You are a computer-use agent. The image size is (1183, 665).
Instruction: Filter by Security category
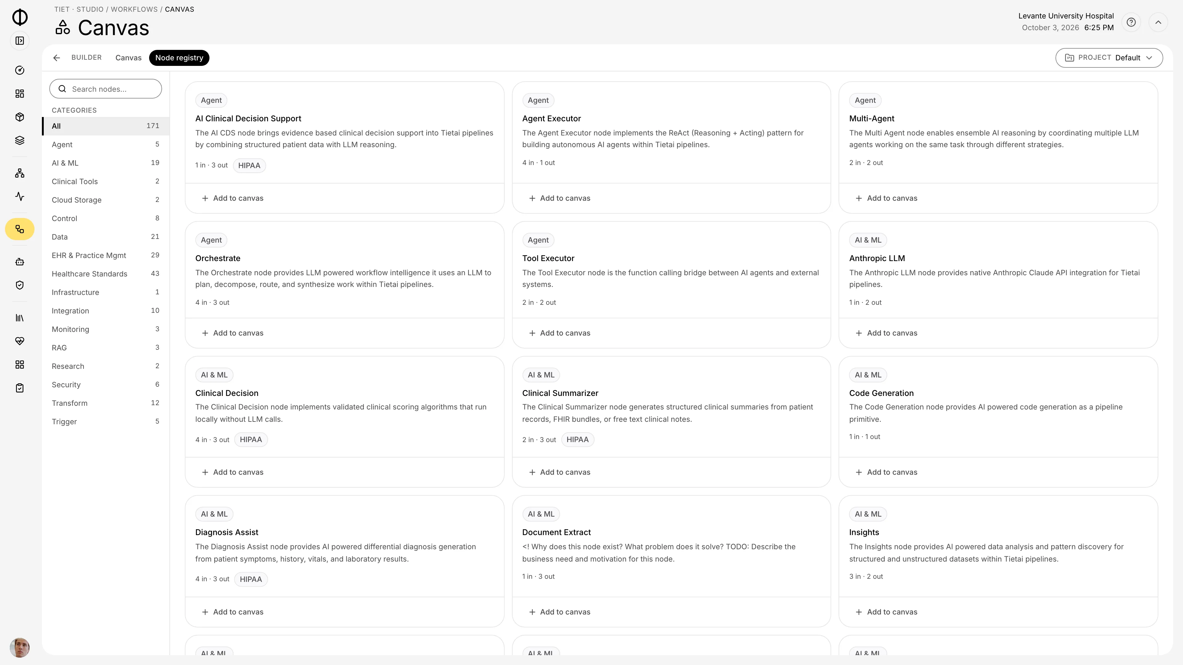[x=106, y=385]
